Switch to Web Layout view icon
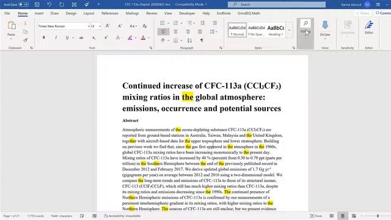This screenshot has width=391, height=220. [354, 216]
